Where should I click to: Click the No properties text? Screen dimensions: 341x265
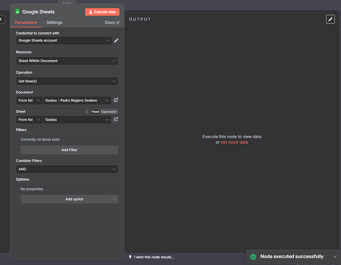32,189
